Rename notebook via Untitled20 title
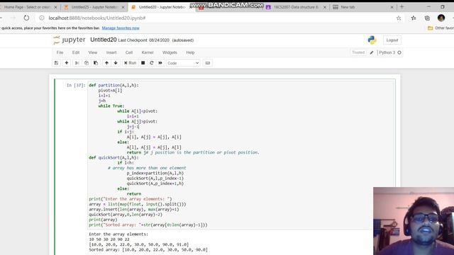Image resolution: width=454 pixels, height=255 pixels. pyautogui.click(x=104, y=40)
